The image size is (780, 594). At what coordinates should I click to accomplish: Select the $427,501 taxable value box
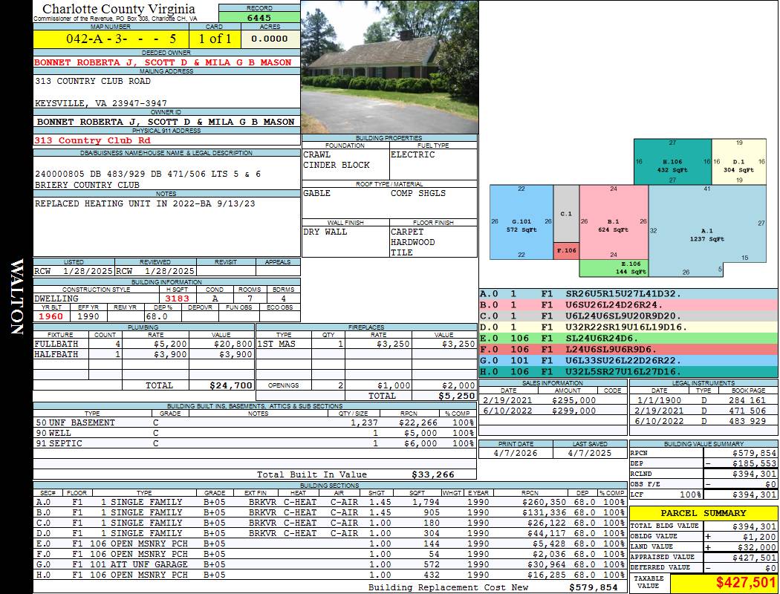click(724, 584)
